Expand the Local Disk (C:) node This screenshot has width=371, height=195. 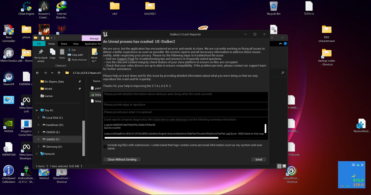38,118
